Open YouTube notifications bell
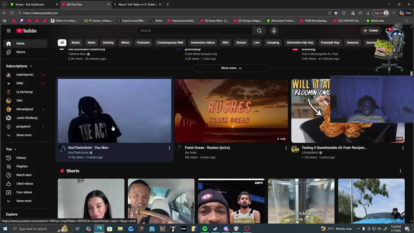414x233 pixels. coord(387,30)
